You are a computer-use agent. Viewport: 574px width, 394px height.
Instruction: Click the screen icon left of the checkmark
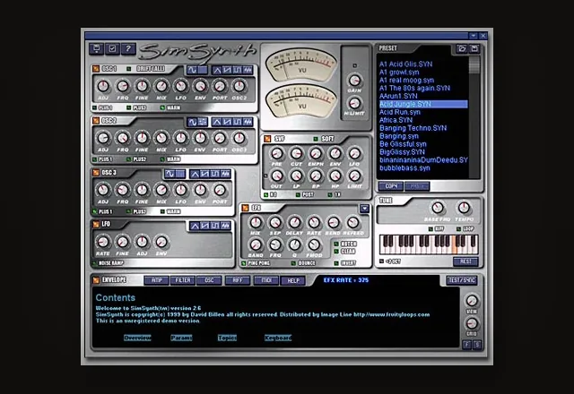[96, 48]
